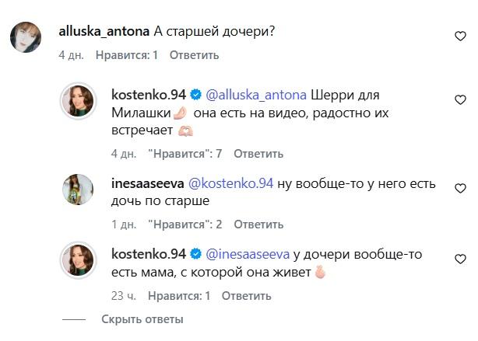Screen dimensions: 478x341
Task: Click the @inesaaseeva mention in the last reply
Action: click(x=247, y=255)
